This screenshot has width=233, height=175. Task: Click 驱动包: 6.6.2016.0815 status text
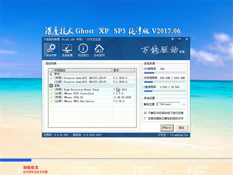click(x=87, y=135)
